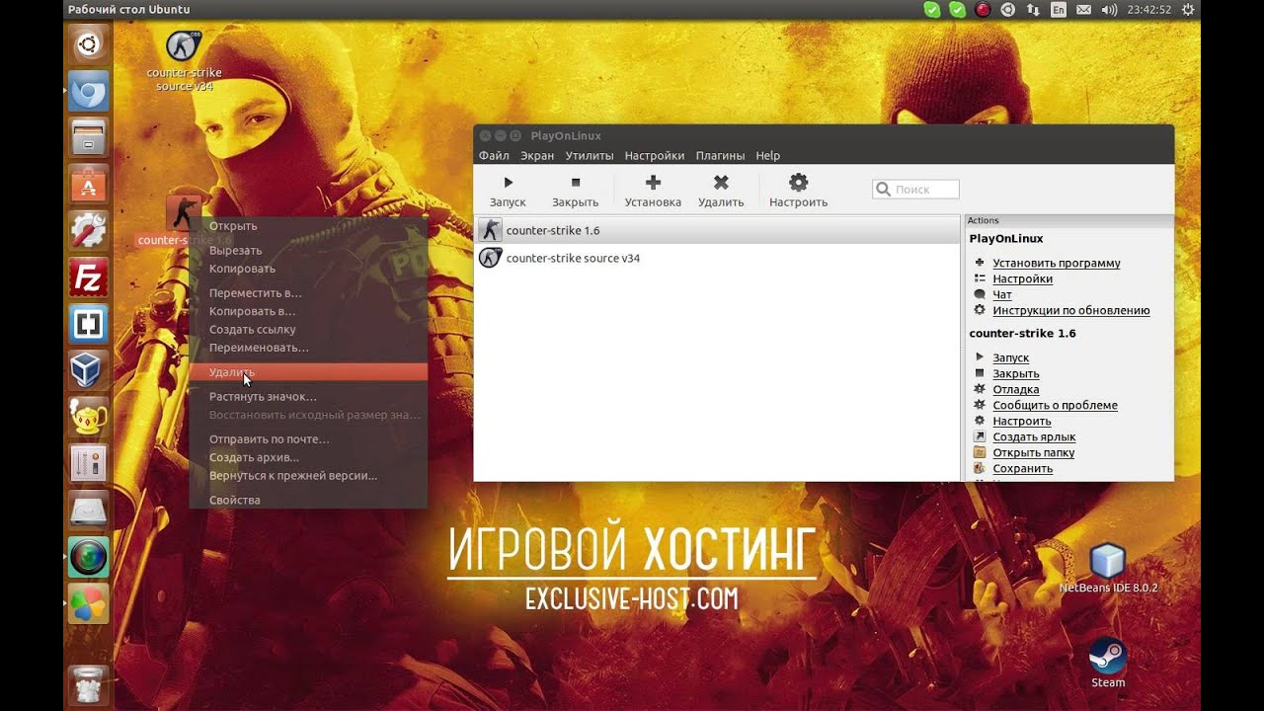This screenshot has width=1264, height=711.
Task: Open the Ubuntu Dash launcher icon
Action: tap(89, 44)
